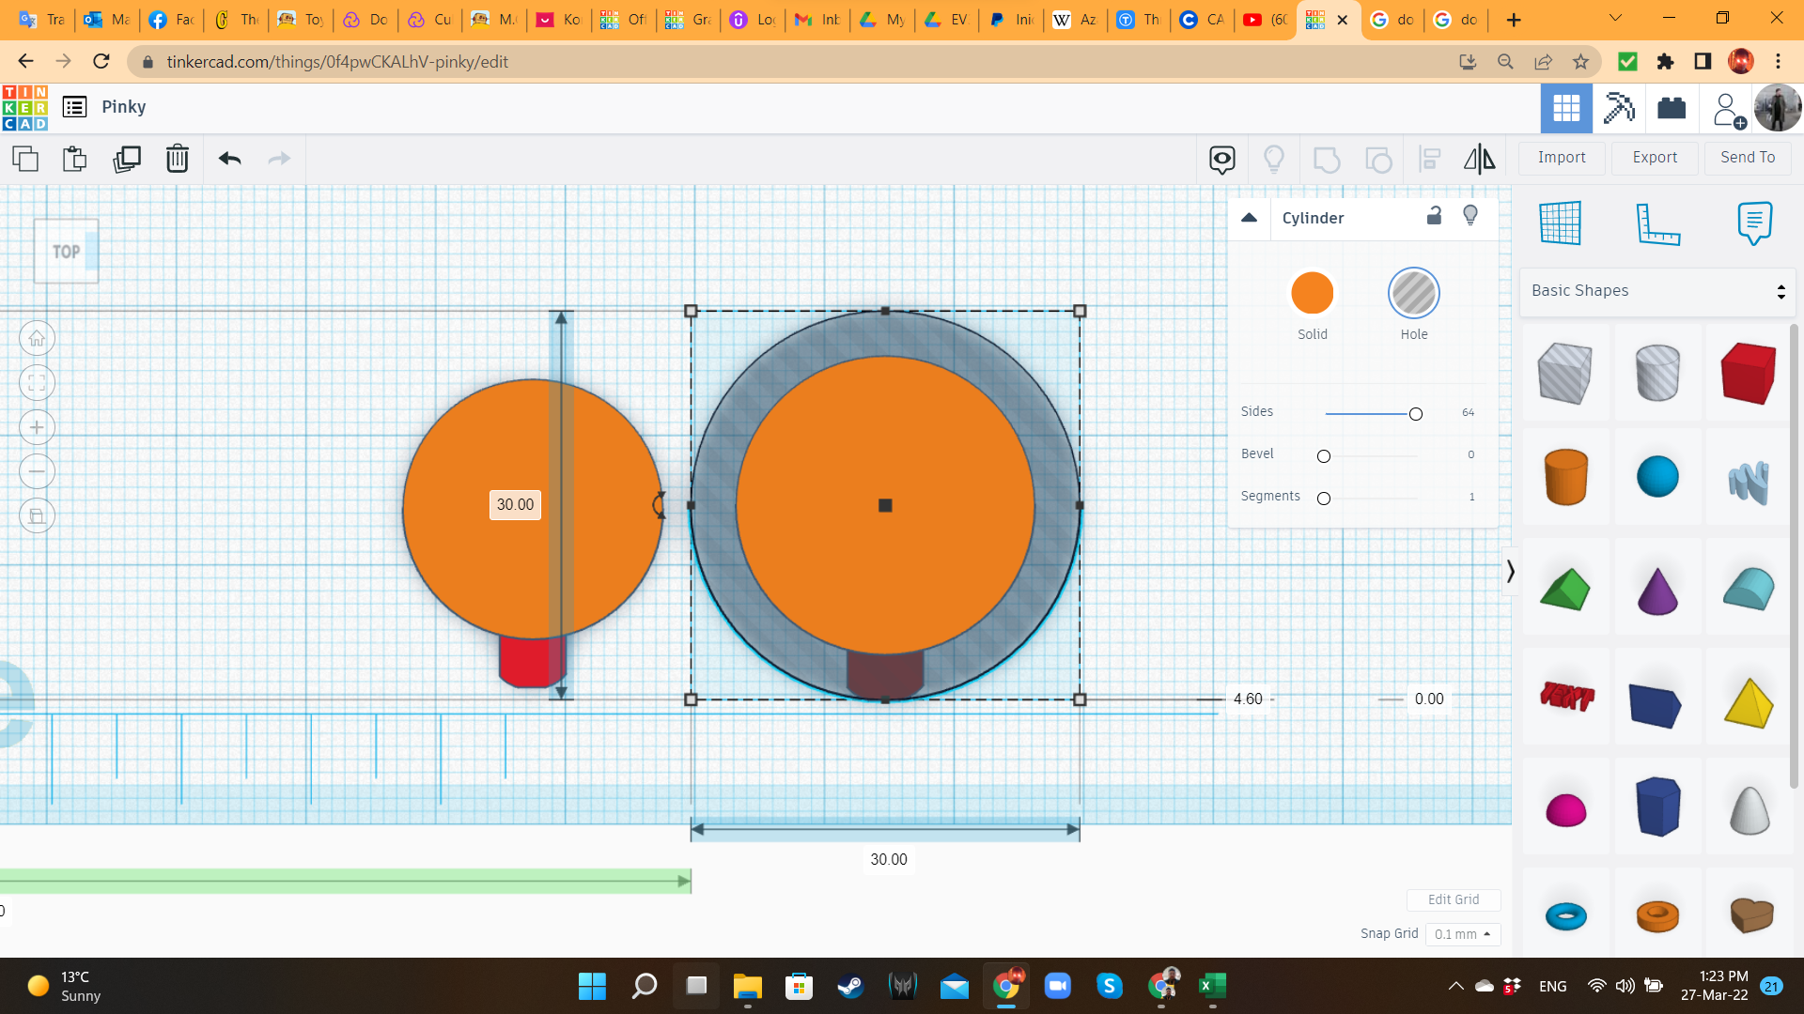This screenshot has height=1014, width=1804.
Task: Set cylinder to Hole mode
Action: tap(1413, 294)
